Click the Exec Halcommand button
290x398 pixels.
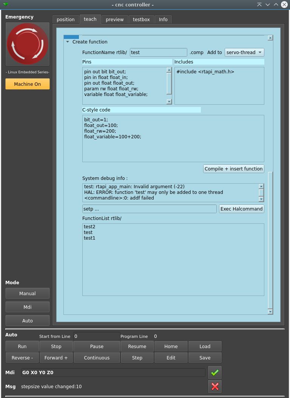click(241, 209)
